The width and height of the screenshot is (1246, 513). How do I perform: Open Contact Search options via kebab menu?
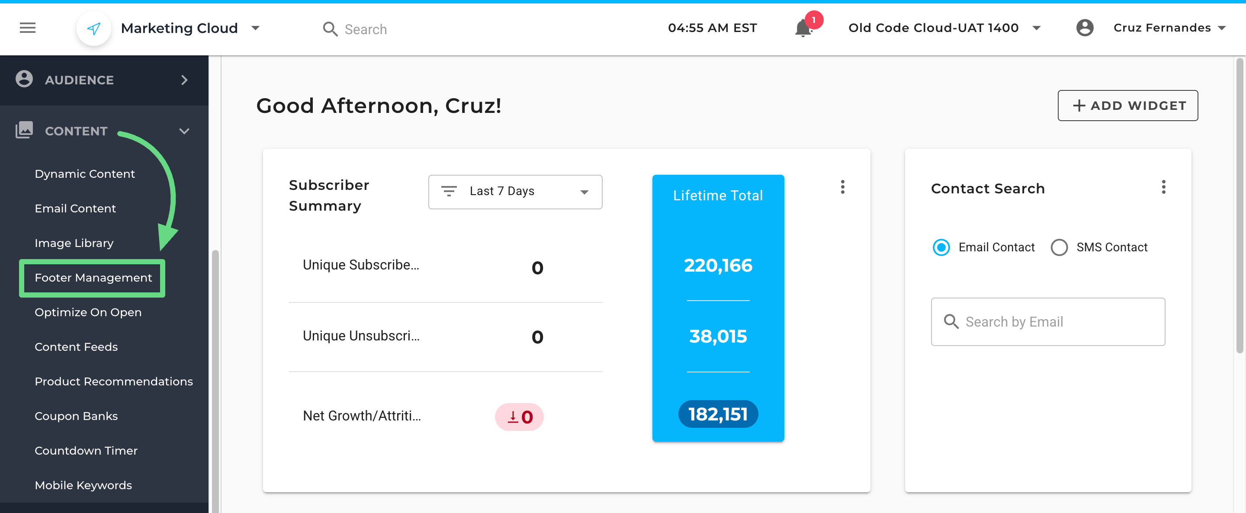point(1164,187)
